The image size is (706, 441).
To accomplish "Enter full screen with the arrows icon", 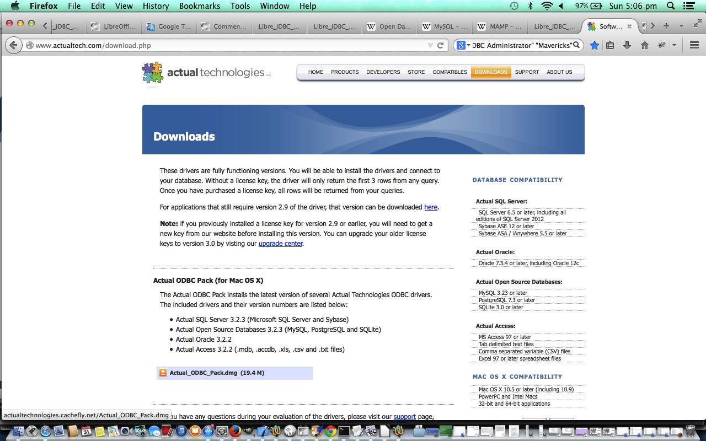I will pyautogui.click(x=698, y=22).
